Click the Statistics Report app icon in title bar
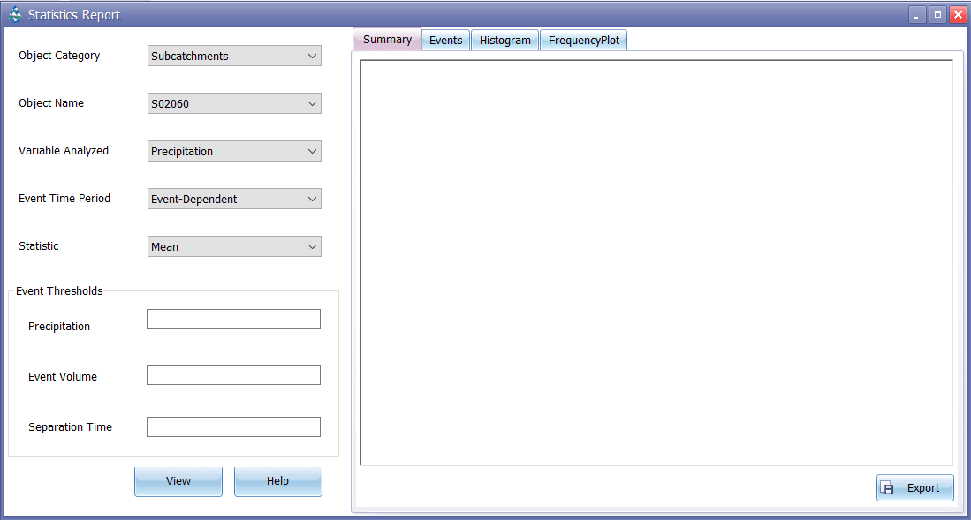Image resolution: width=971 pixels, height=520 pixels. (14, 14)
